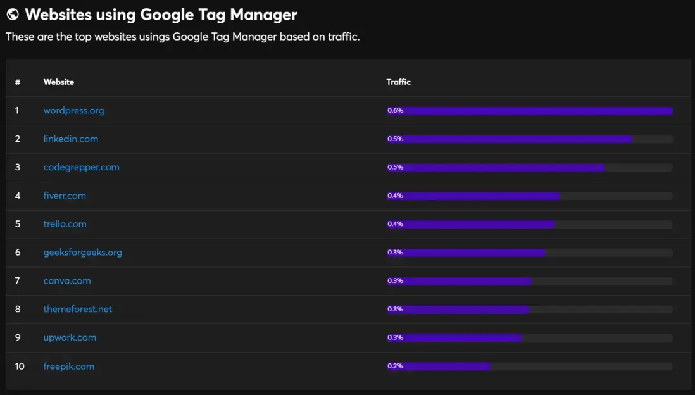Open the linkedin.com link
695x395 pixels.
[70, 139]
